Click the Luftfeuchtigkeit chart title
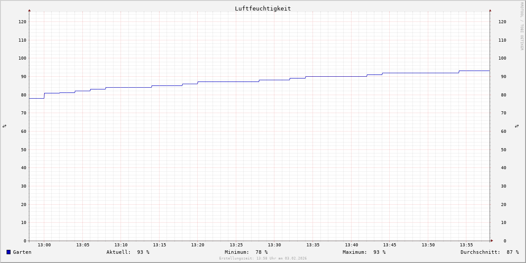 click(x=263, y=8)
